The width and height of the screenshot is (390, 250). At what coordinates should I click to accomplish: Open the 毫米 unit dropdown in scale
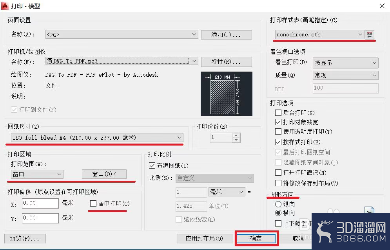point(227,192)
